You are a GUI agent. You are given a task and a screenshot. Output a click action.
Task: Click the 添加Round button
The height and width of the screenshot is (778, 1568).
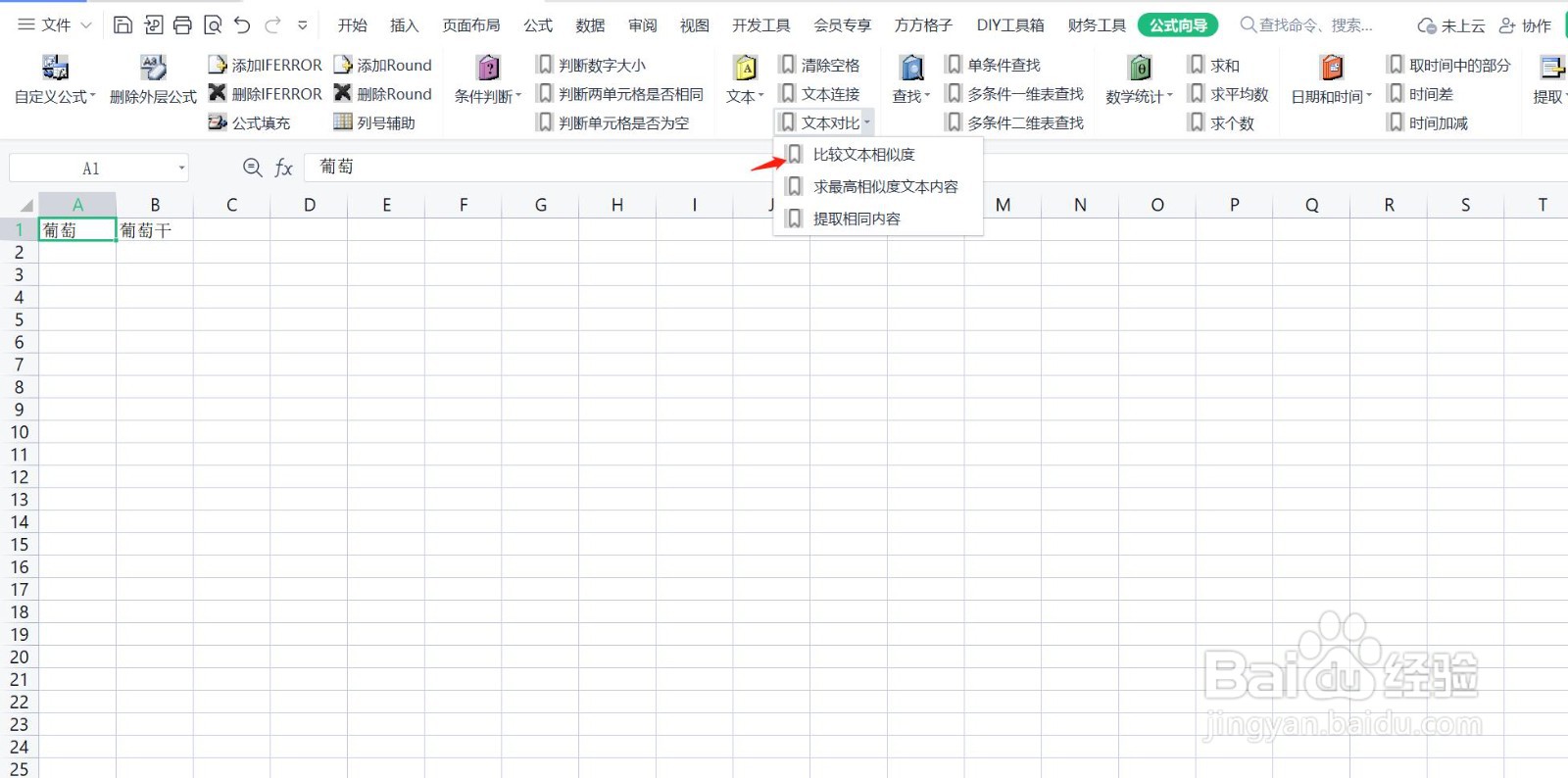pyautogui.click(x=382, y=65)
